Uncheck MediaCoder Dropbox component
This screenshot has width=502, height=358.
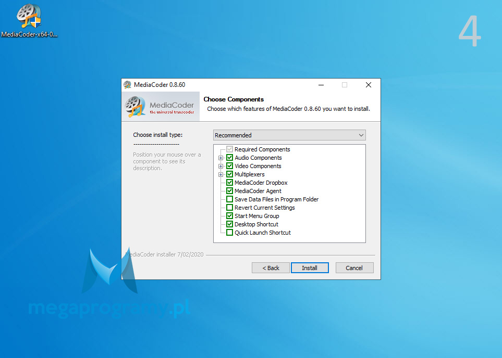[x=229, y=183]
